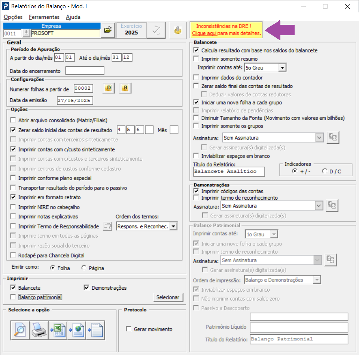Viewport: 359px width, 355px height.
Task: Click Balanço Patrimonial signature management icon
Action: pyautogui.click(x=331, y=260)
